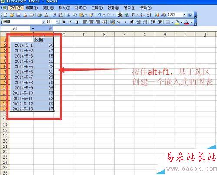Apply the red Font Color A
Viewport: 217px width, 175px height.
(187, 22)
